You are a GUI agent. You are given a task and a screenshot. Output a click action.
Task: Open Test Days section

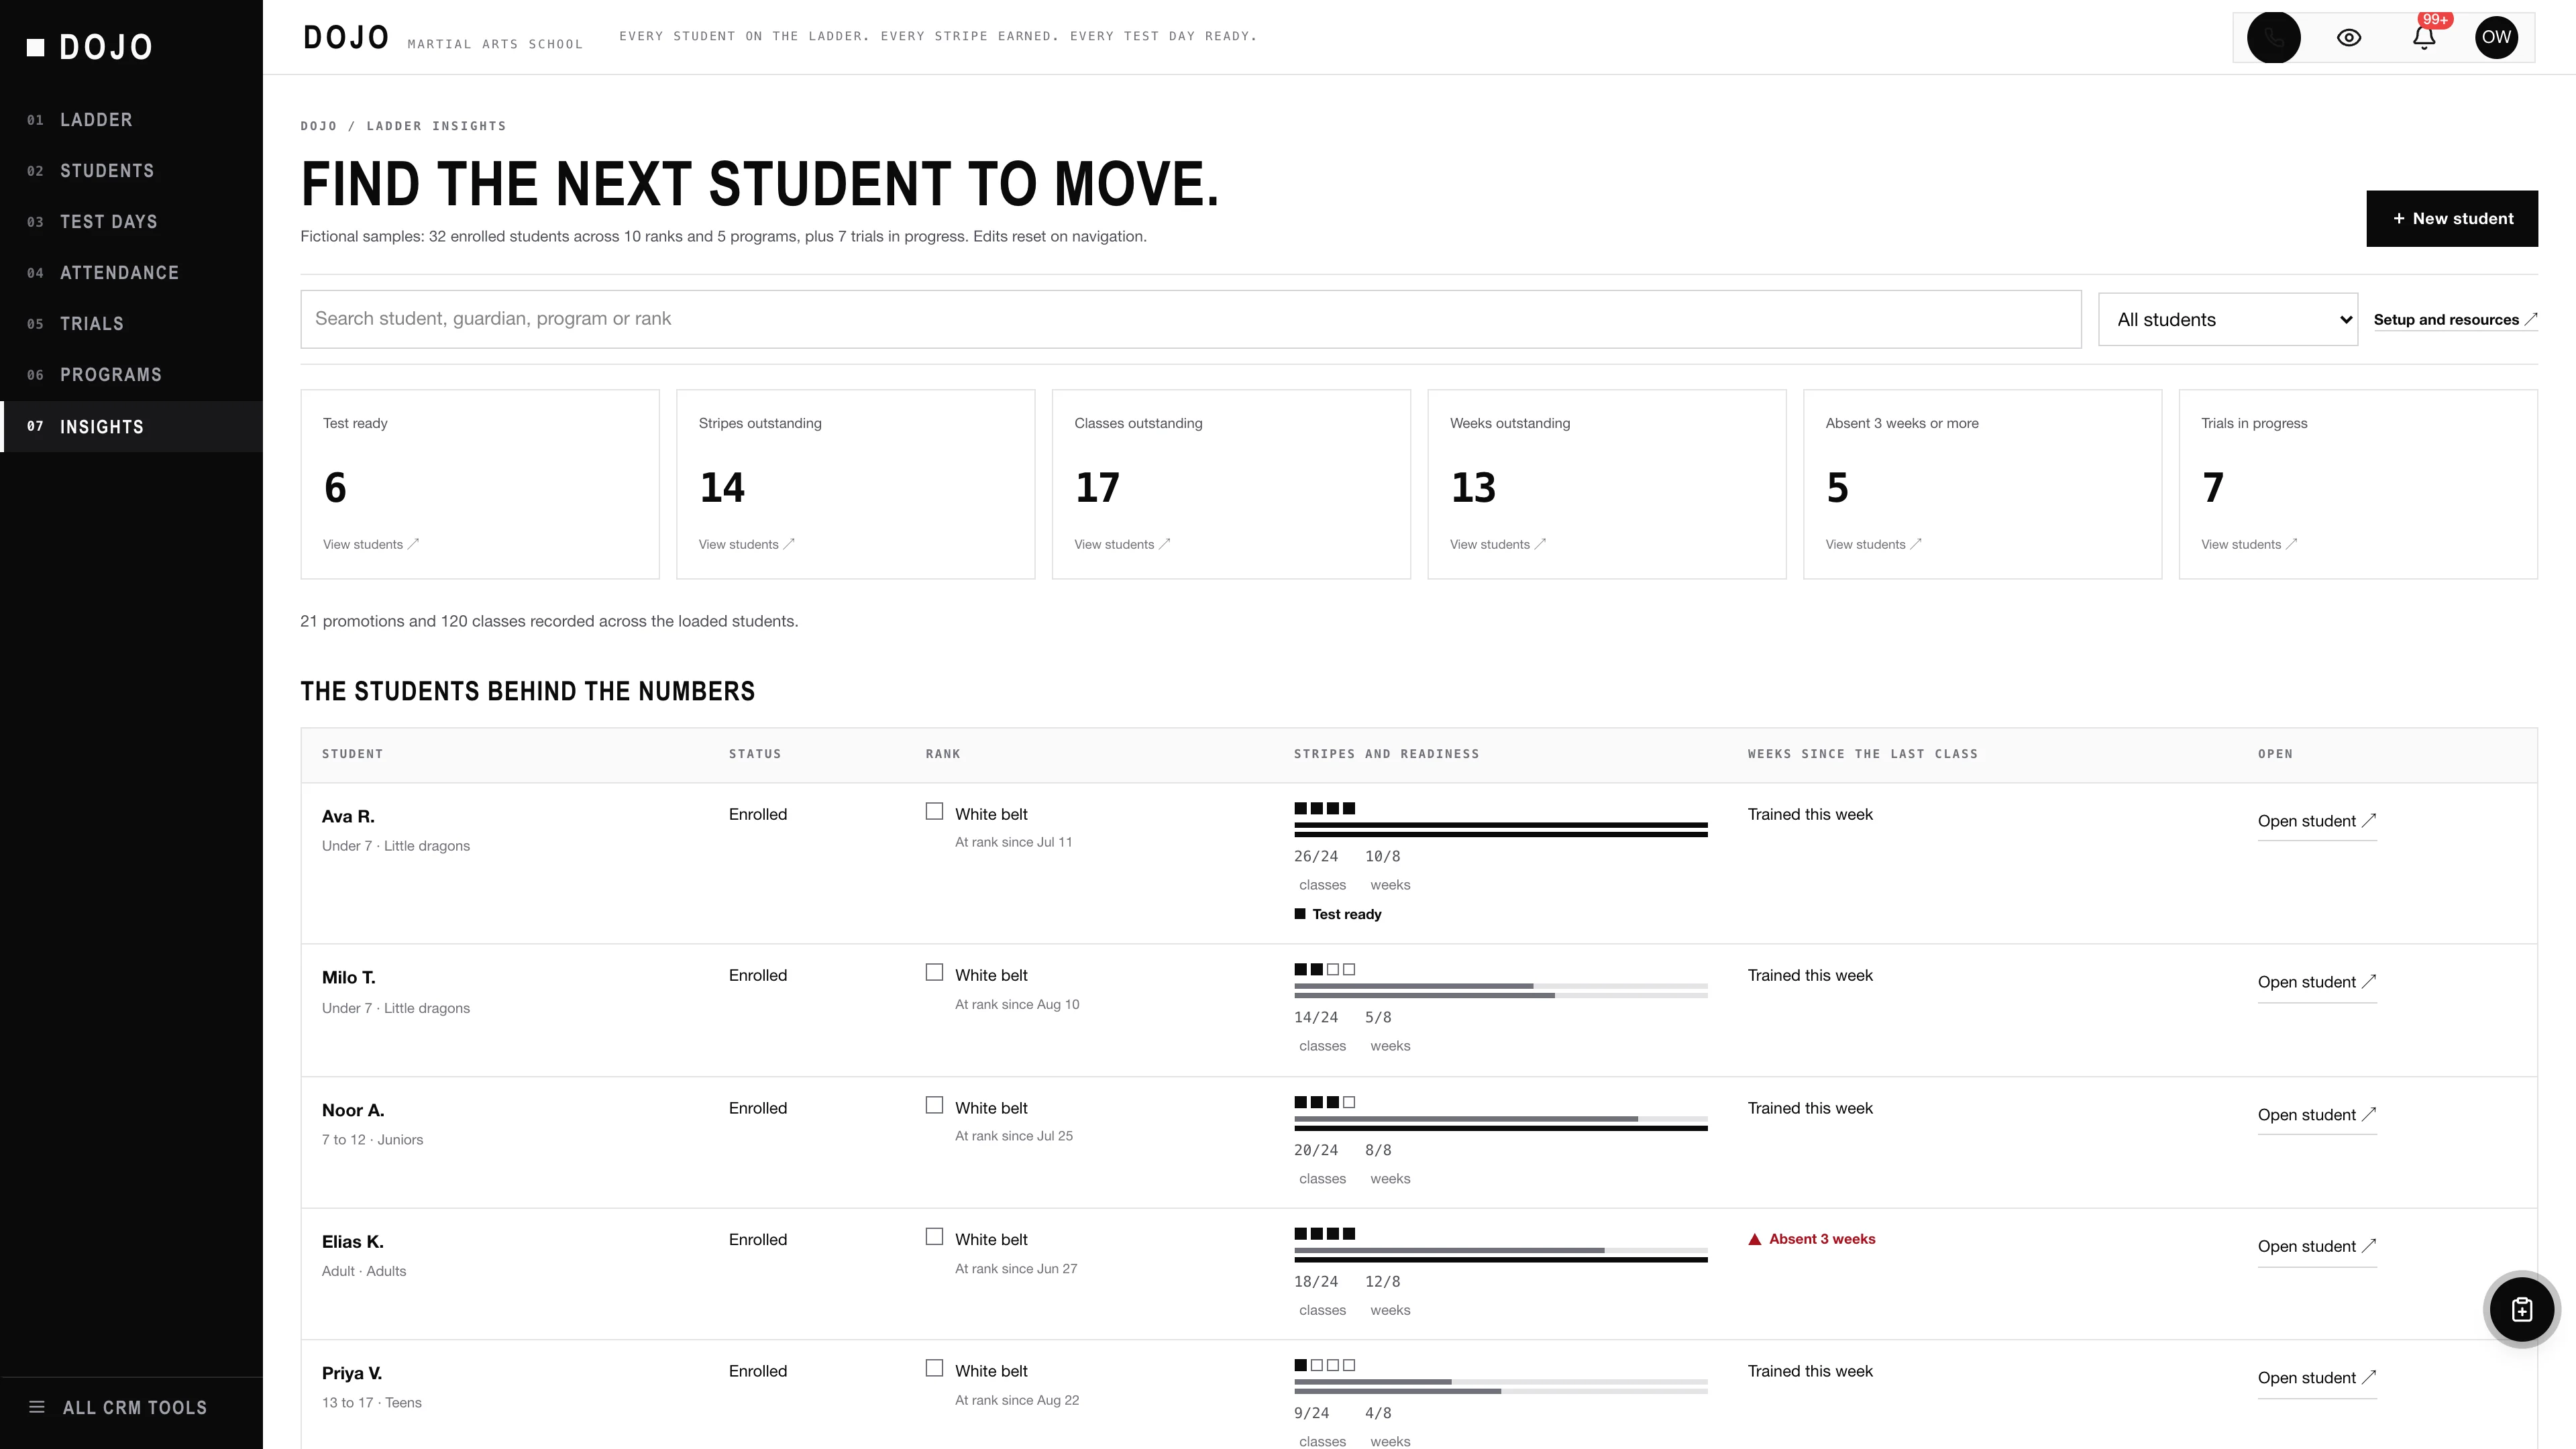coord(131,222)
